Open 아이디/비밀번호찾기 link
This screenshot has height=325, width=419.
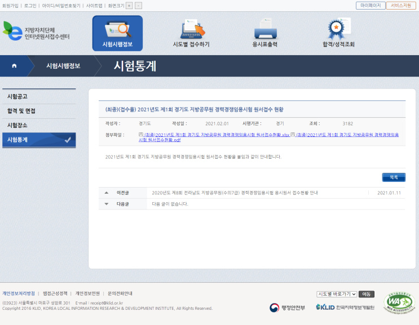tap(61, 6)
